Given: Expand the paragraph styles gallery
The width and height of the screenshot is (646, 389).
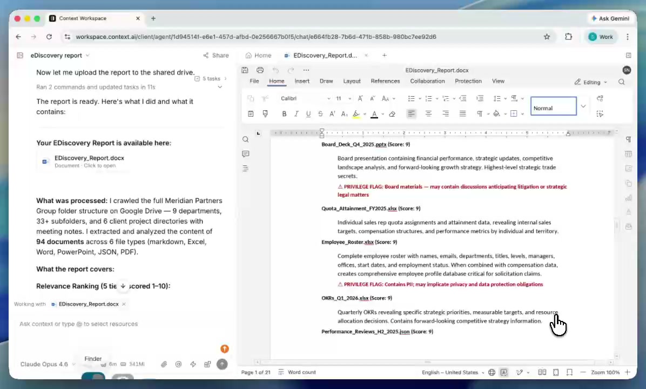Looking at the screenshot, I should (583, 106).
